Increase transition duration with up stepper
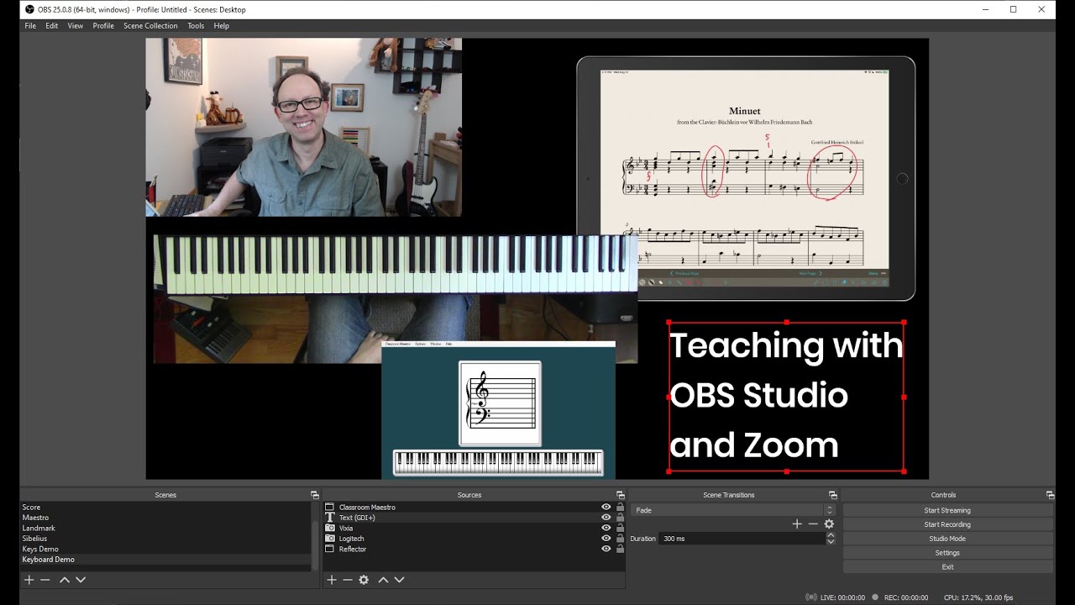Screen dimensions: 1075x605 [831, 535]
